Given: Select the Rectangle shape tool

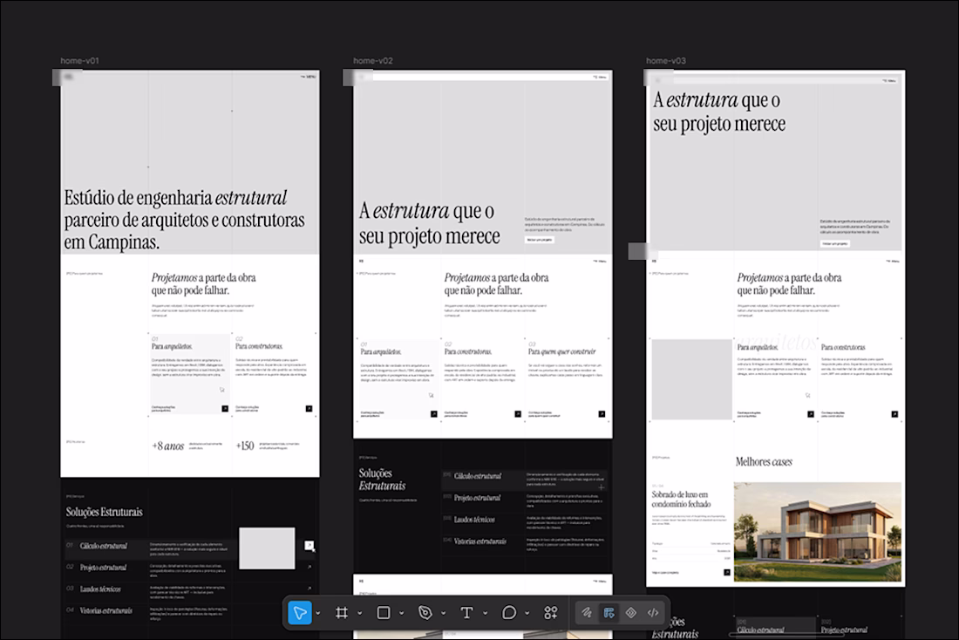Looking at the screenshot, I should point(384,613).
